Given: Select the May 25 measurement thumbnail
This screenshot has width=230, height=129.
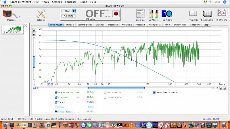Looking at the screenshot, I should [x=13, y=30].
